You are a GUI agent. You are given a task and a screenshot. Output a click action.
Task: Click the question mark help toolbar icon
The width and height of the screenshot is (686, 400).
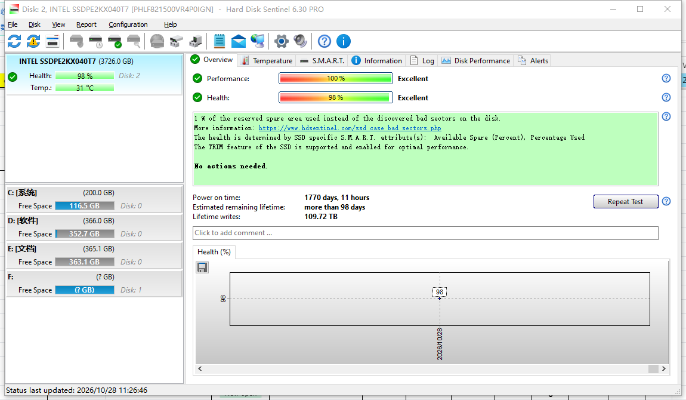point(324,41)
